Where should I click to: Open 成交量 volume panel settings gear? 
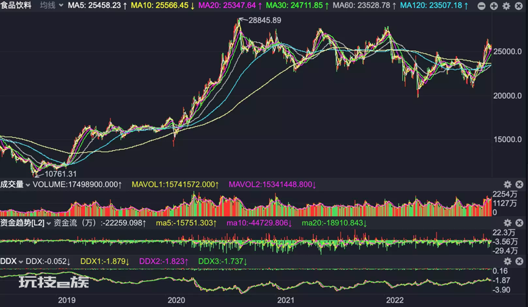pos(507,184)
